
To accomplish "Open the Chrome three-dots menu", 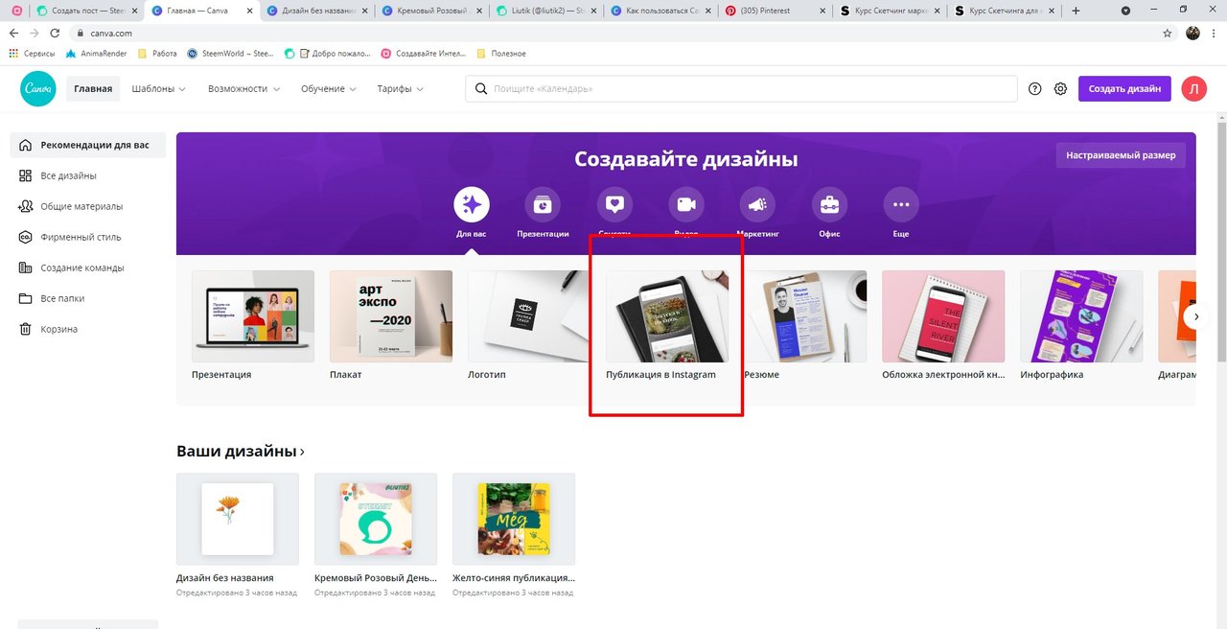I will [1215, 33].
